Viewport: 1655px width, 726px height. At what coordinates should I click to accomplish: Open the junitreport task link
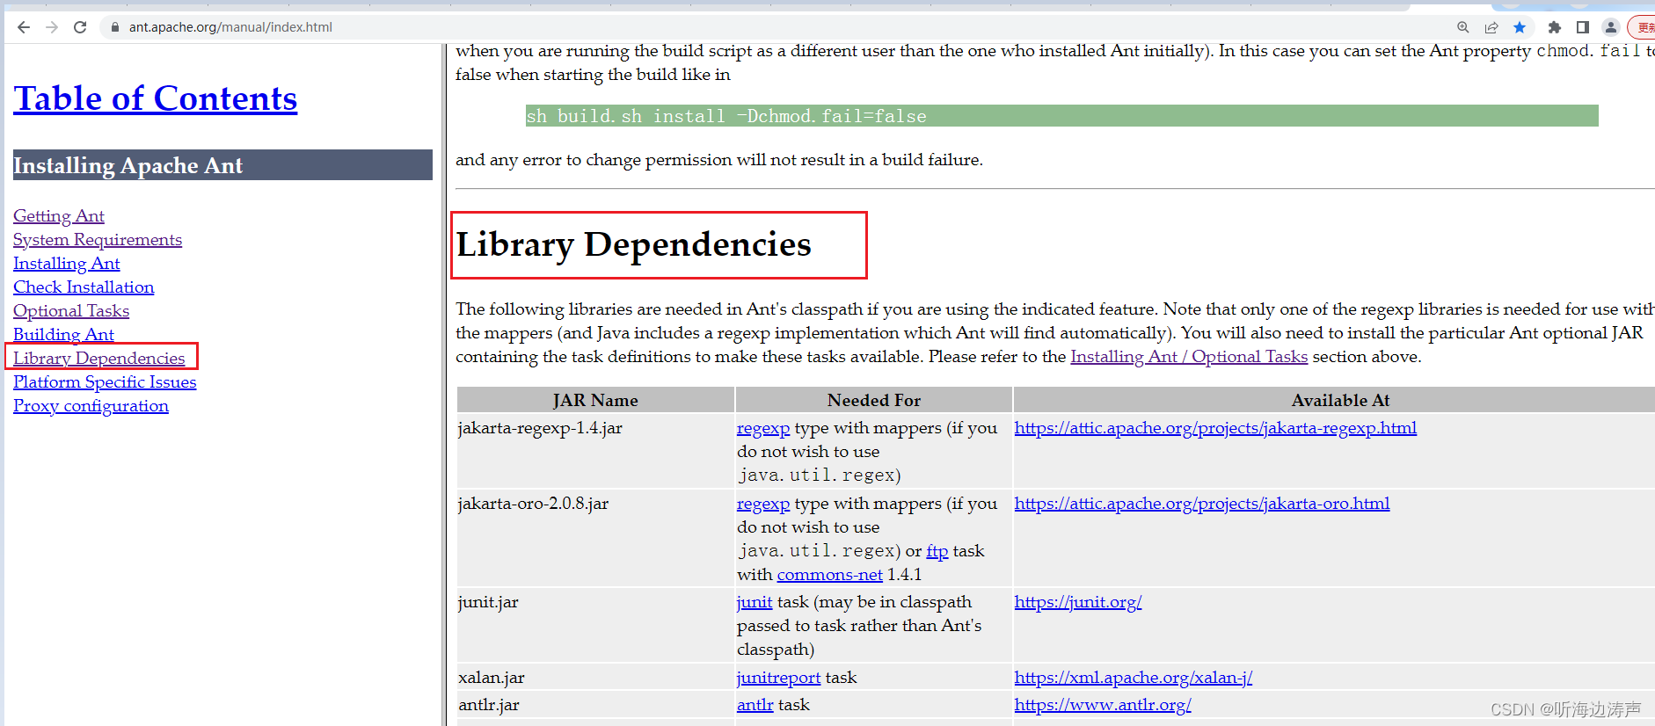coord(778,677)
